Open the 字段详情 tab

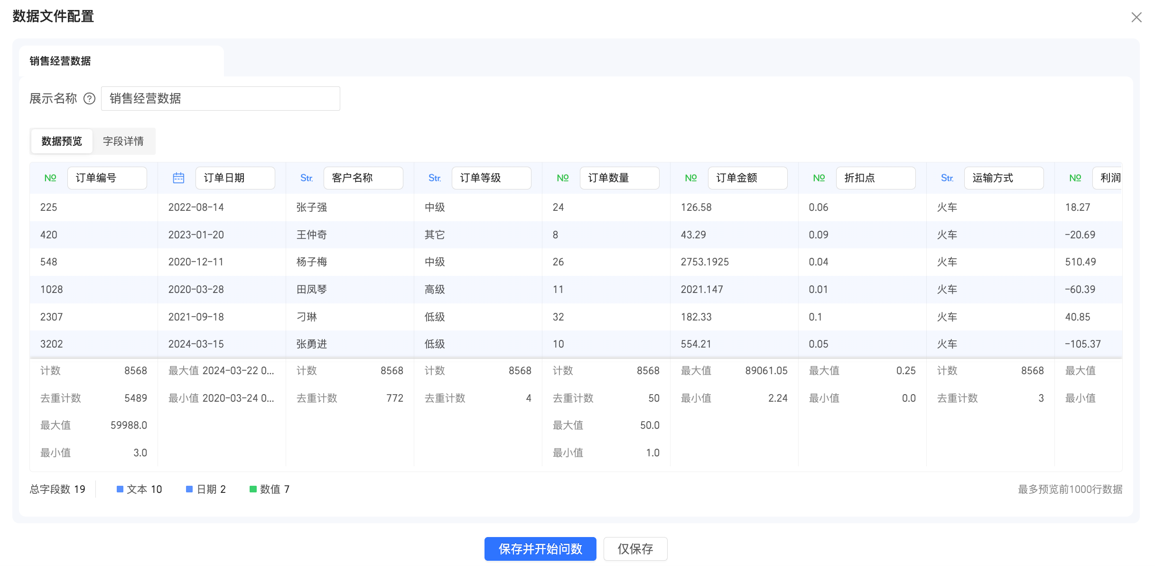(123, 141)
